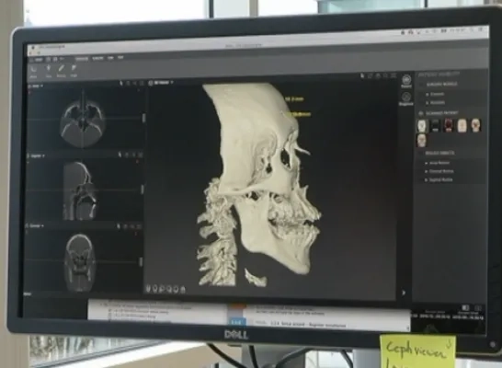Open the Axial view dropdown

pos(36,86)
